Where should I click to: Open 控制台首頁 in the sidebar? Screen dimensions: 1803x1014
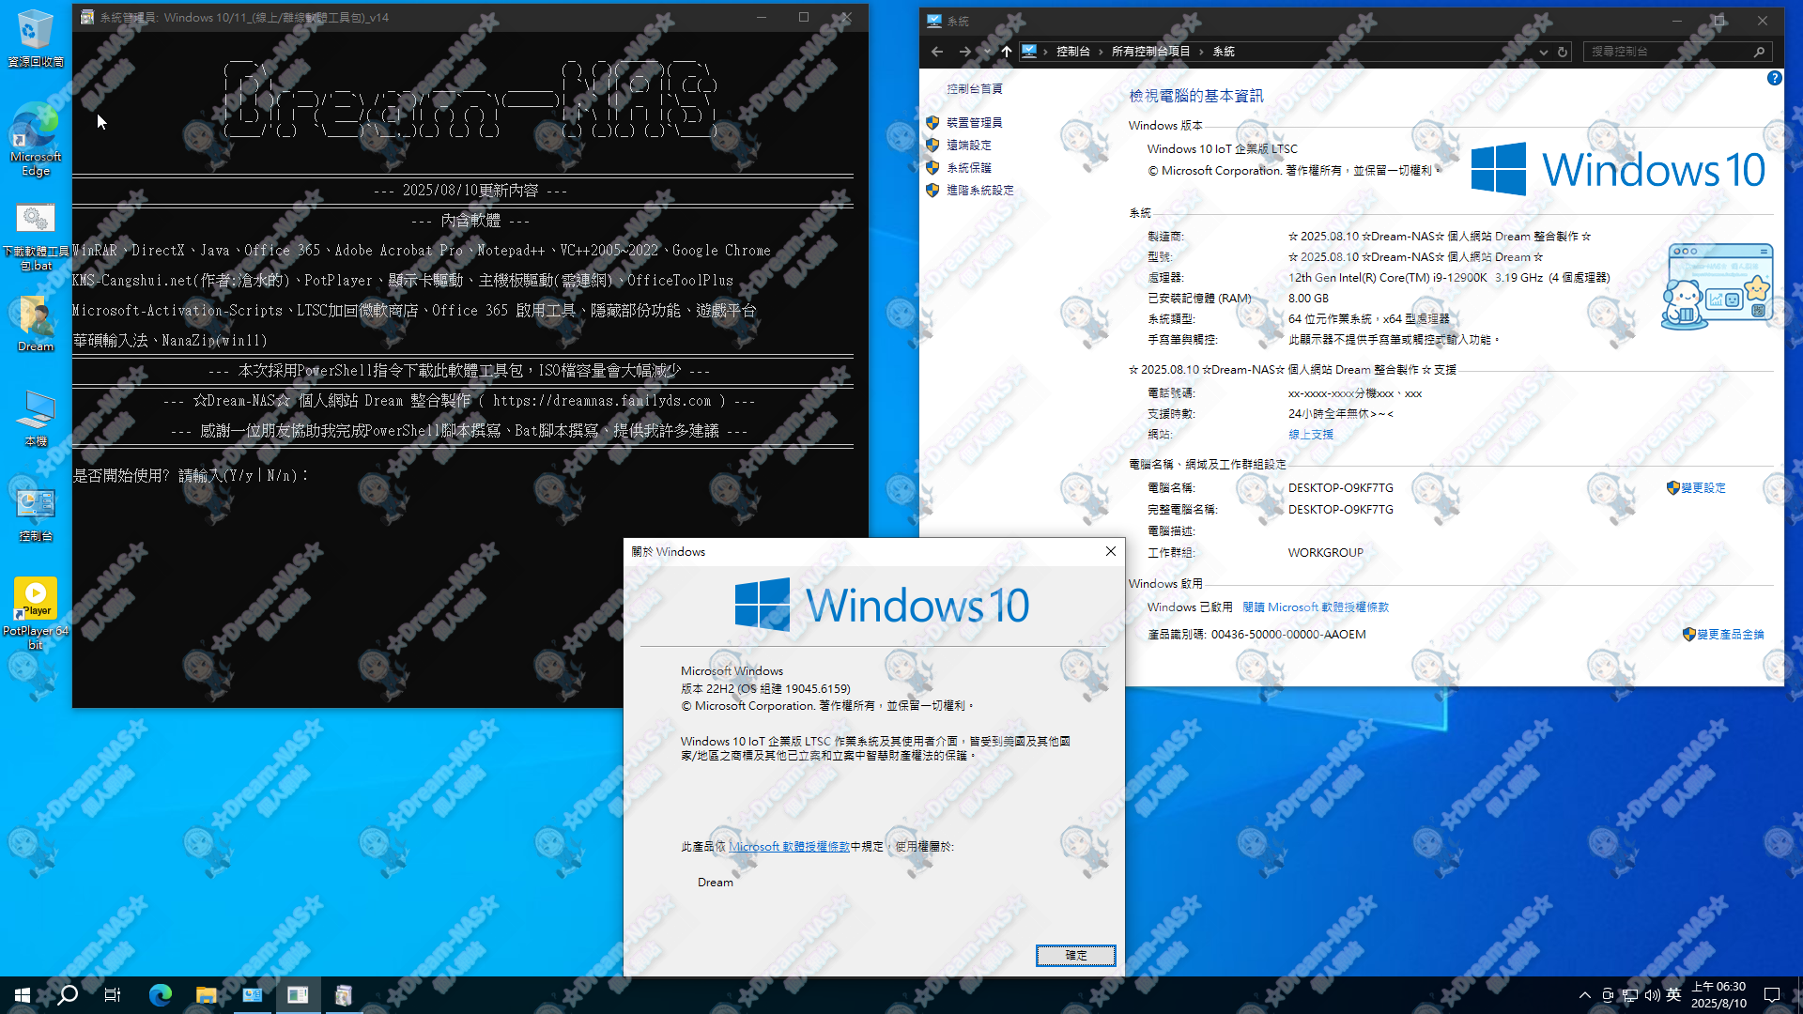click(x=975, y=88)
